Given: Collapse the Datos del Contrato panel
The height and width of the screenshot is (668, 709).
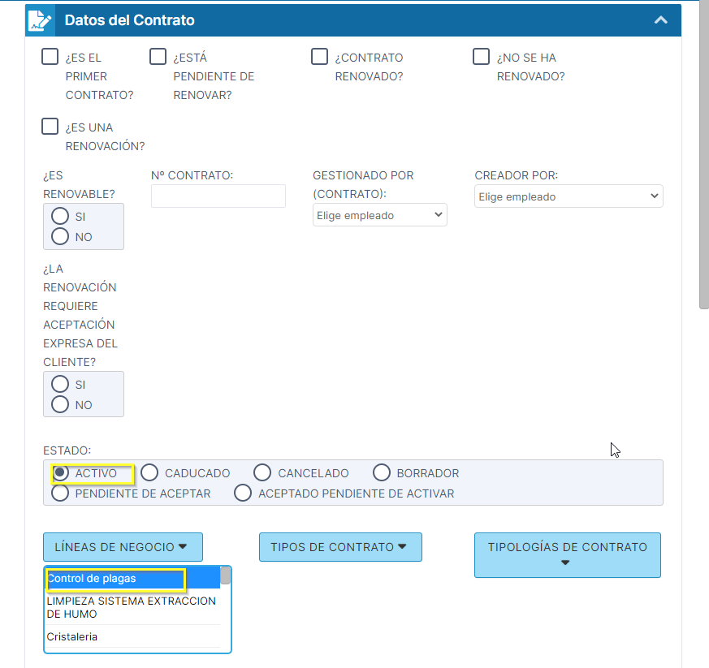Looking at the screenshot, I should (661, 19).
